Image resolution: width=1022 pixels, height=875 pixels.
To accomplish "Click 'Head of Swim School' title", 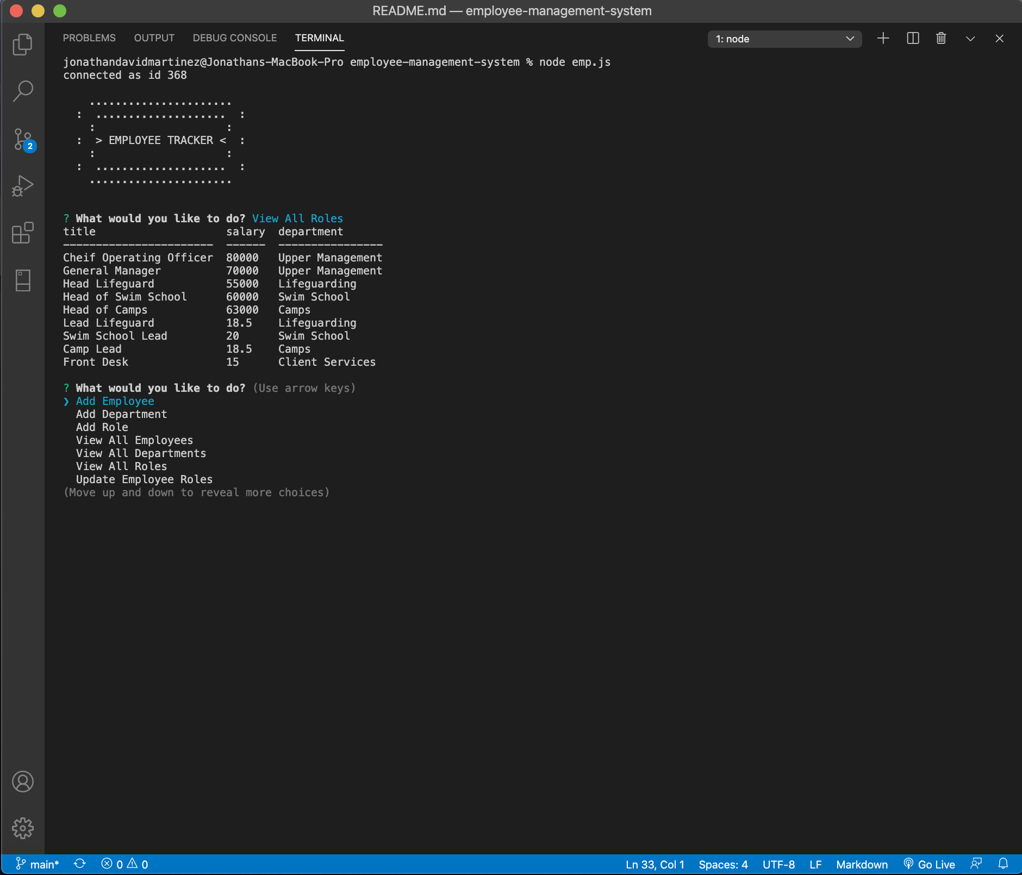I will [125, 297].
